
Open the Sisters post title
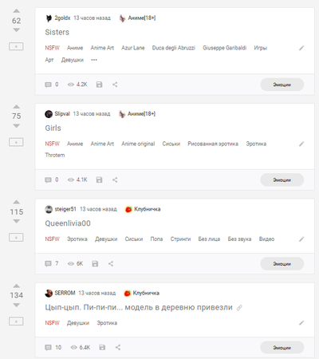(57, 32)
